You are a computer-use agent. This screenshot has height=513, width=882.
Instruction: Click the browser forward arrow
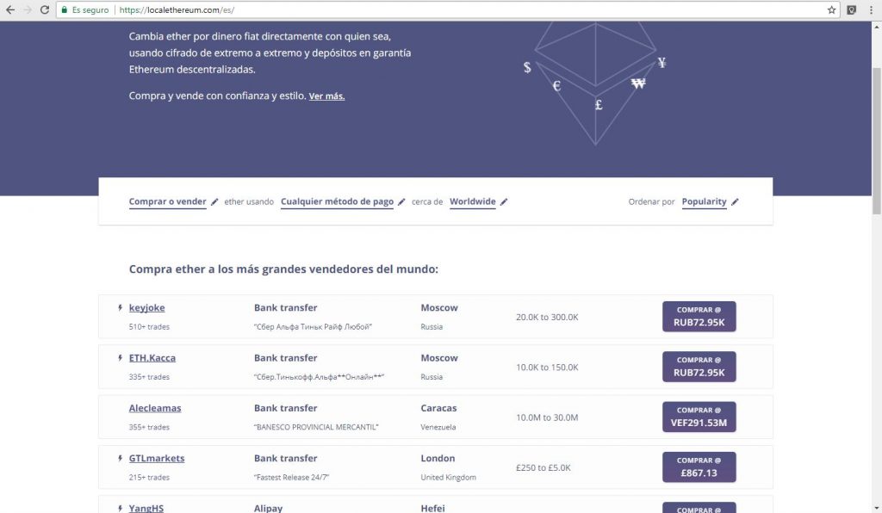point(28,10)
